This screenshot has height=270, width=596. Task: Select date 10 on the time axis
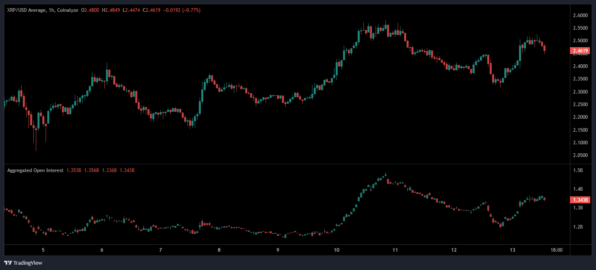336,250
